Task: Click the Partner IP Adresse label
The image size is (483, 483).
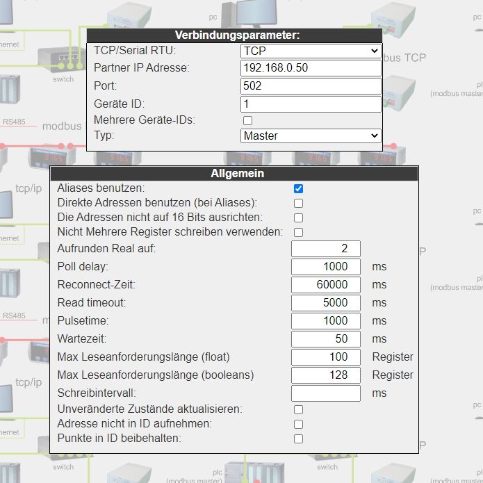Action: (142, 68)
